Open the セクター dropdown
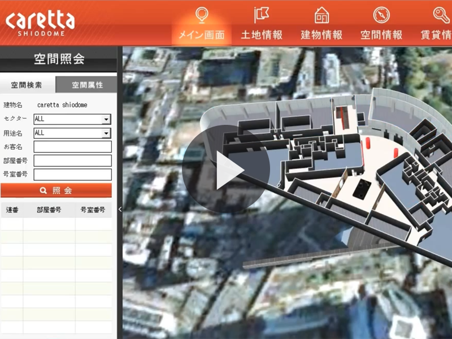The image size is (452, 339). pos(72,119)
